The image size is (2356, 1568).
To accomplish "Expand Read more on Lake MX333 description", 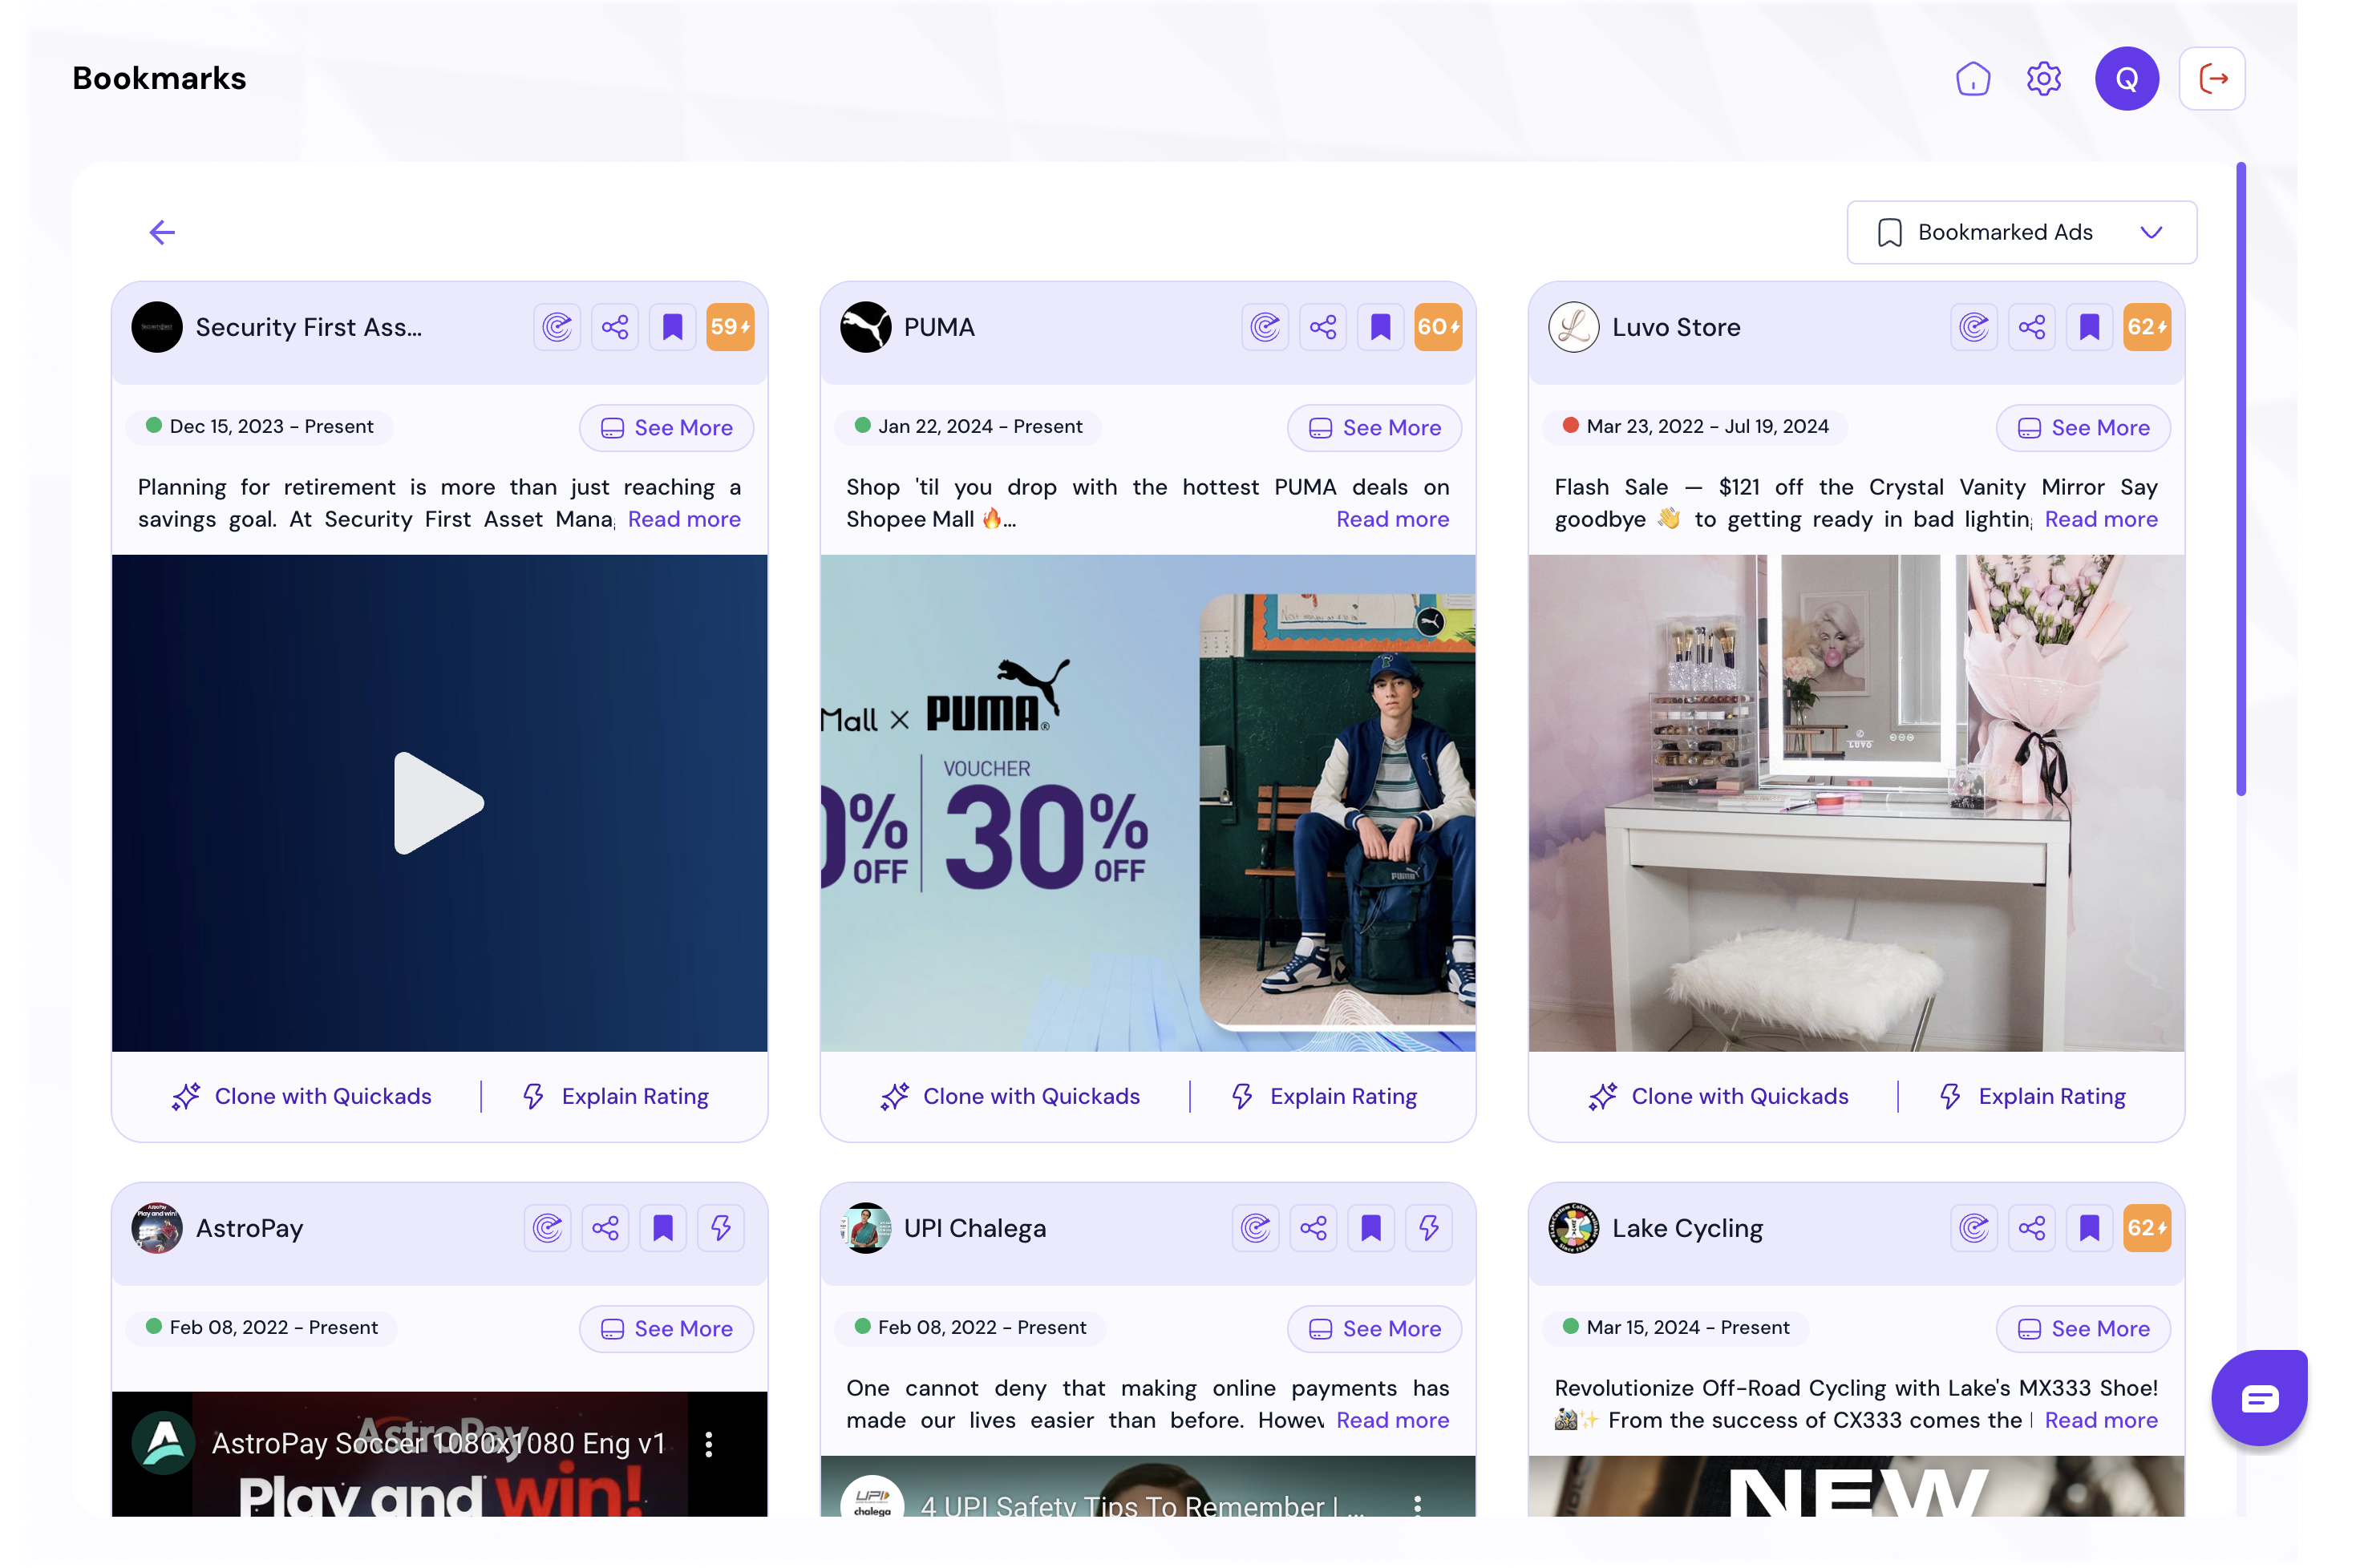I will click(2101, 1420).
